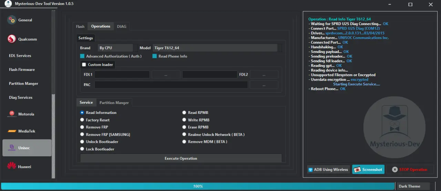
Task: Select the Settings tab
Action: click(85, 38)
